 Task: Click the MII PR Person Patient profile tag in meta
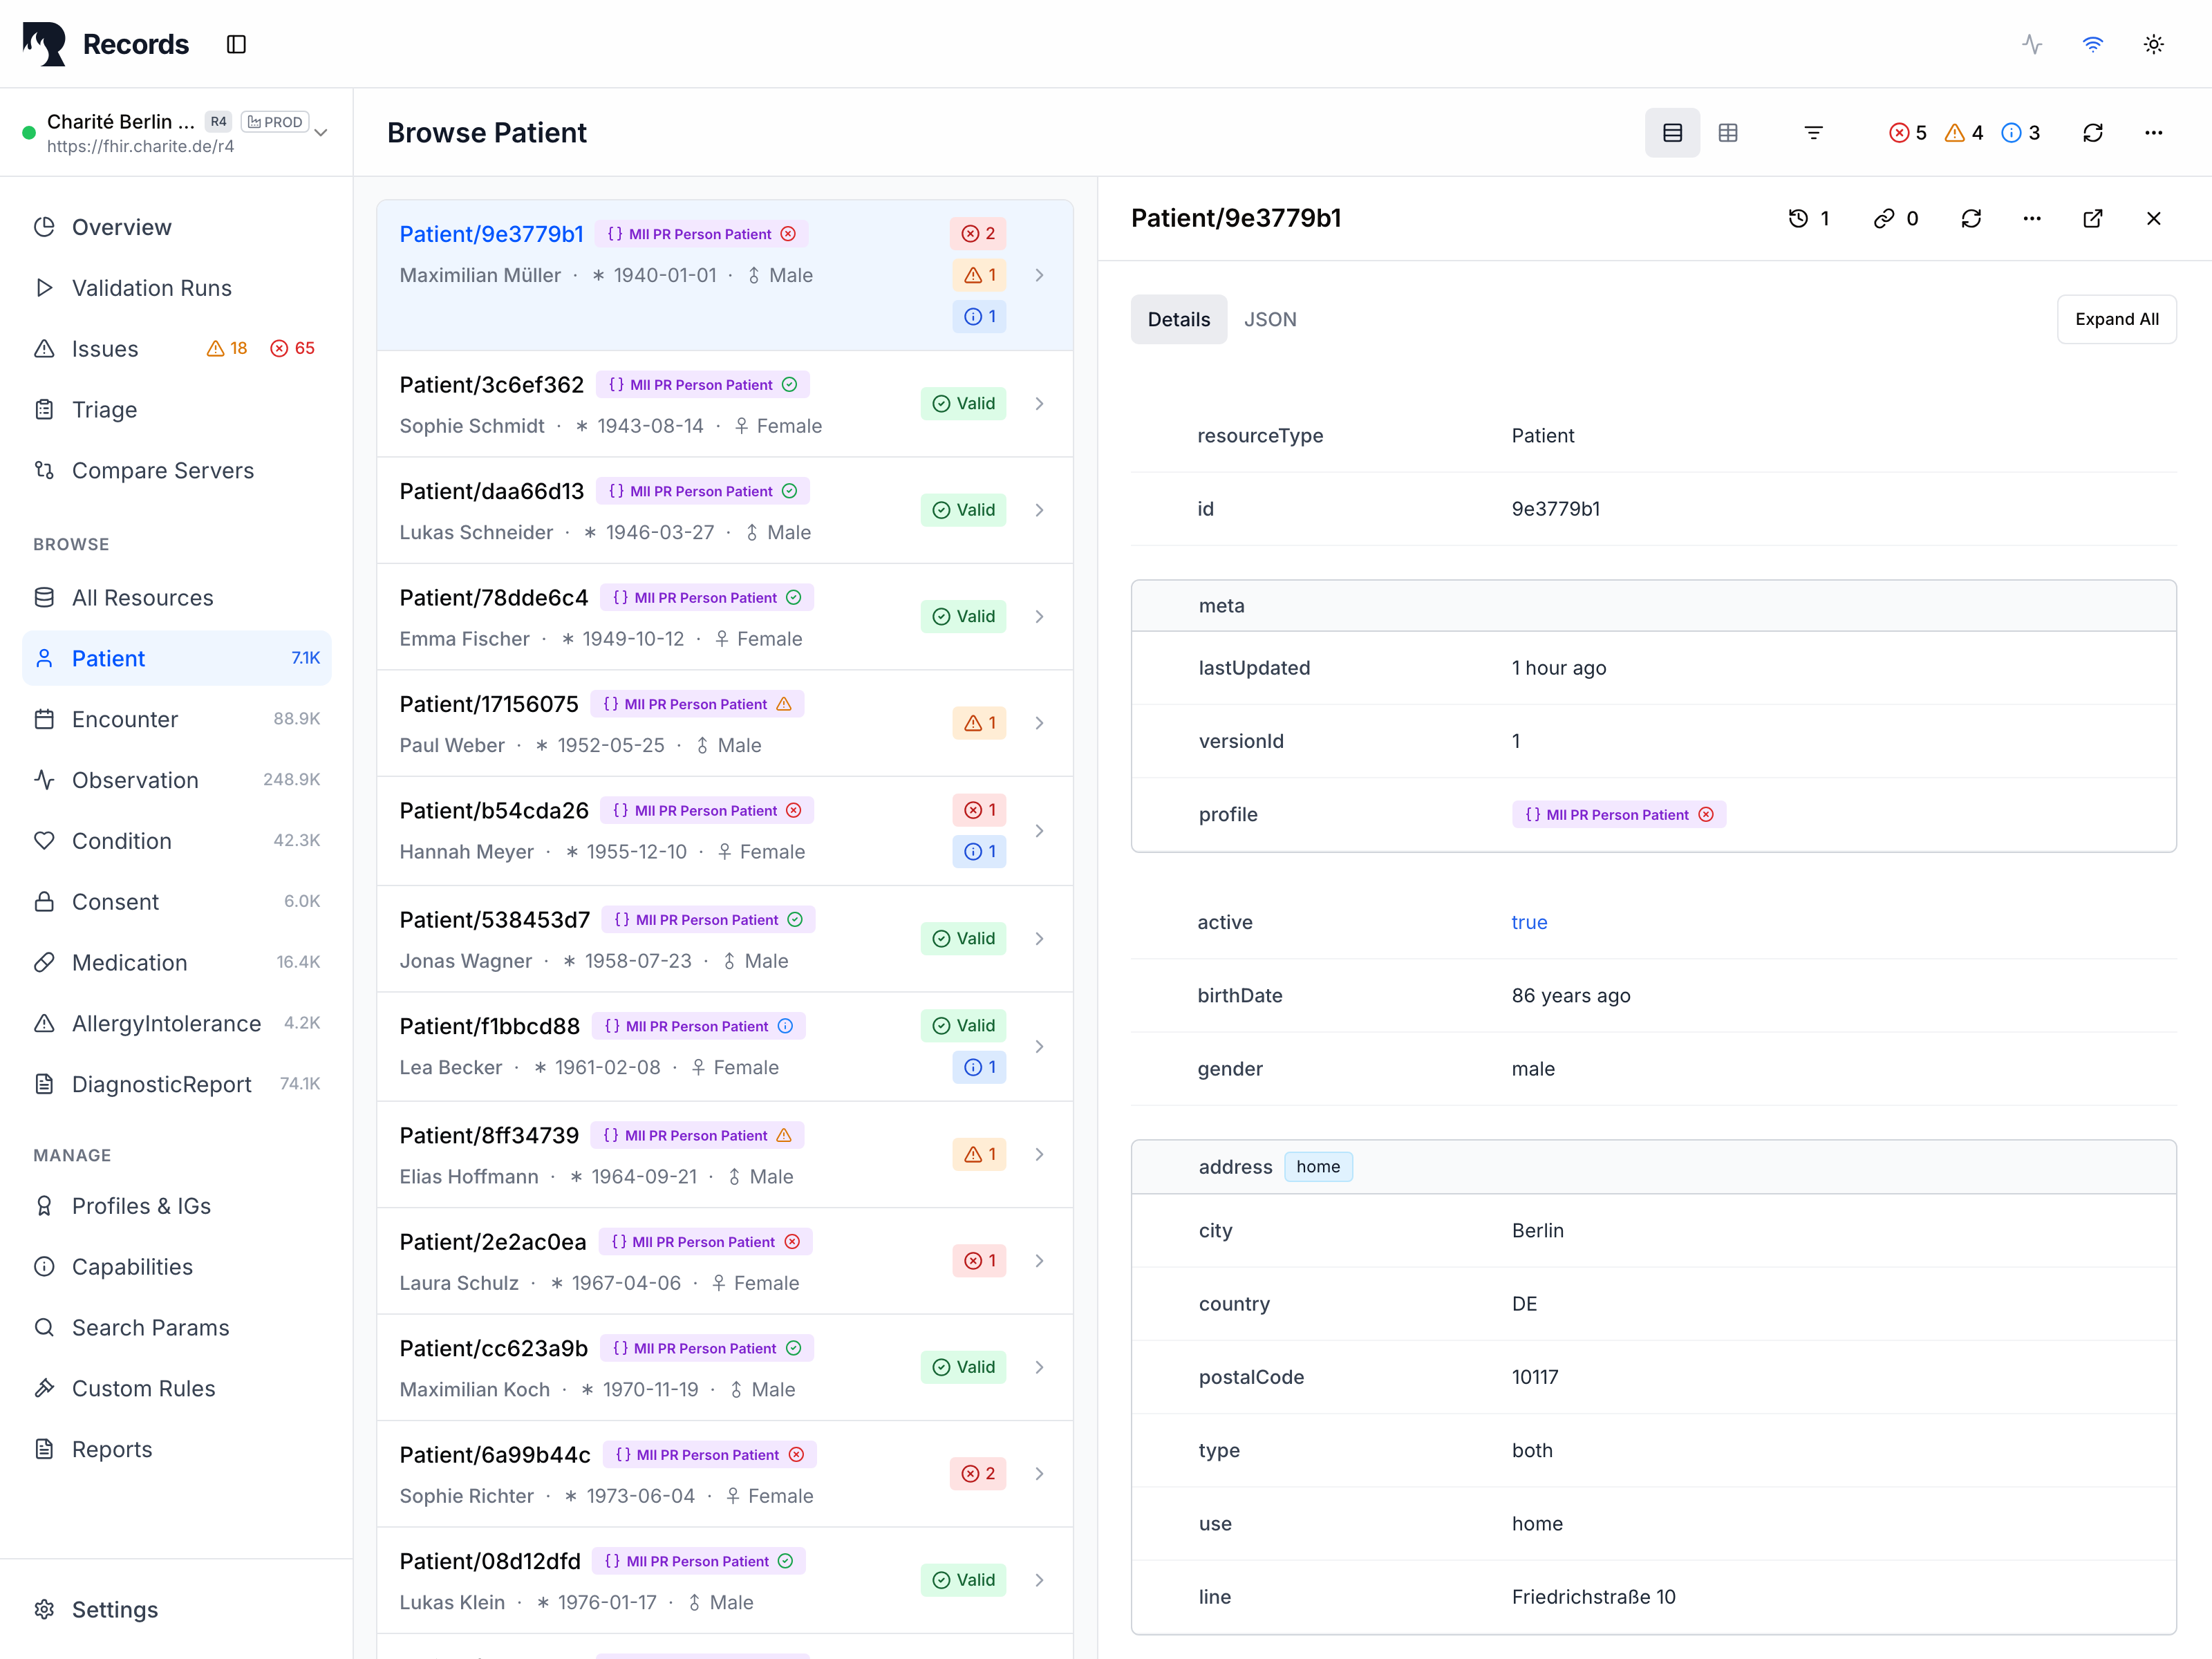click(x=1617, y=814)
